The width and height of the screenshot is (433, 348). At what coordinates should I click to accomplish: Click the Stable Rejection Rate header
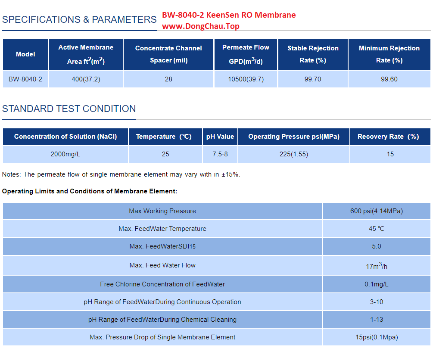coord(313,54)
